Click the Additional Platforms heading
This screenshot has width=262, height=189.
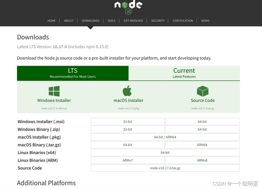point(46,183)
